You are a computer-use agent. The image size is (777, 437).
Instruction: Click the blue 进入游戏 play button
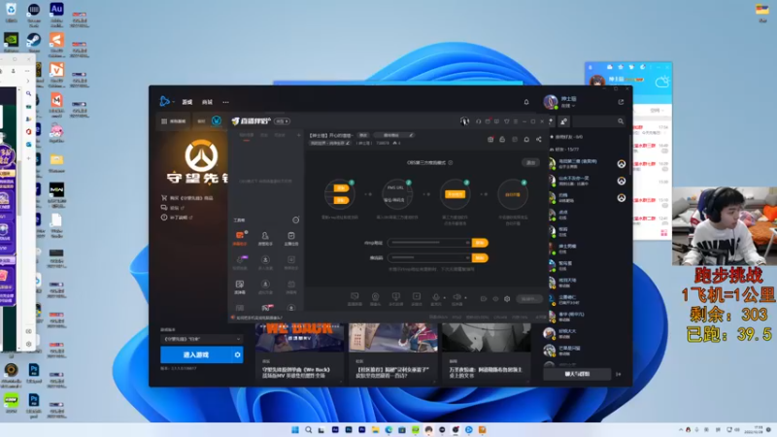pyautogui.click(x=196, y=354)
